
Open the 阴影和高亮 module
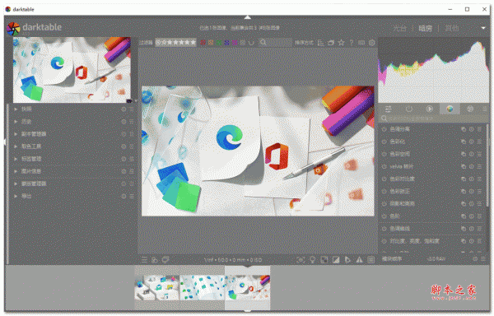(x=402, y=203)
